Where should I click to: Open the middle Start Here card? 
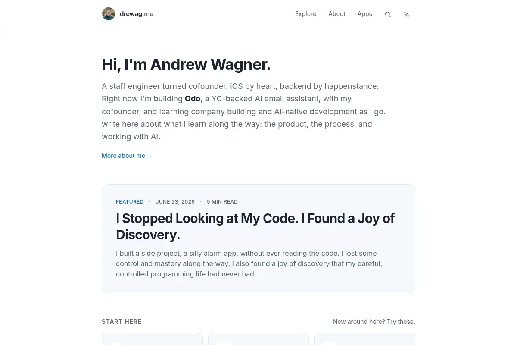coord(258,339)
